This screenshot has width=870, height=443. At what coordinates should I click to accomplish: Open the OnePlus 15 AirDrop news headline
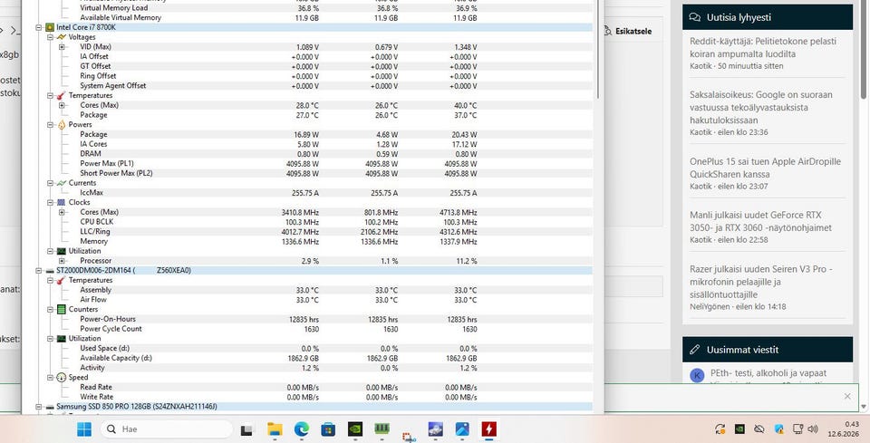[765, 168]
